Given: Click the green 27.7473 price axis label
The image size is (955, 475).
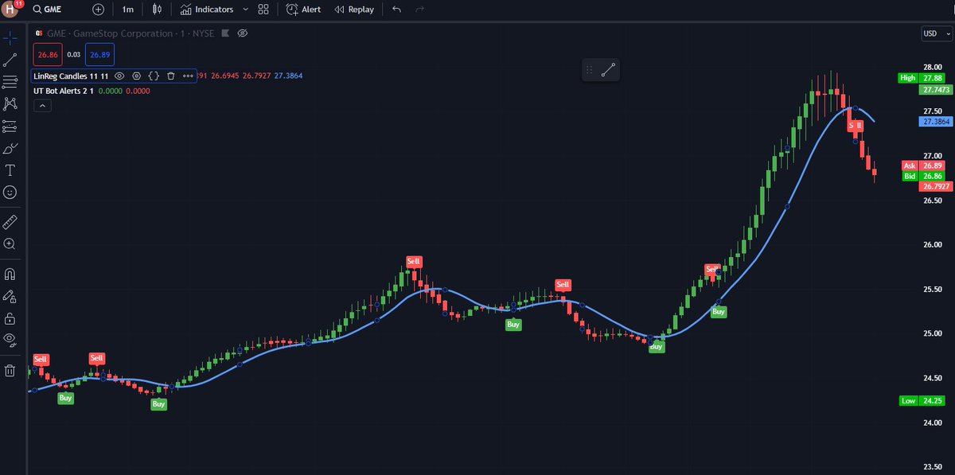Looking at the screenshot, I should pyautogui.click(x=937, y=89).
